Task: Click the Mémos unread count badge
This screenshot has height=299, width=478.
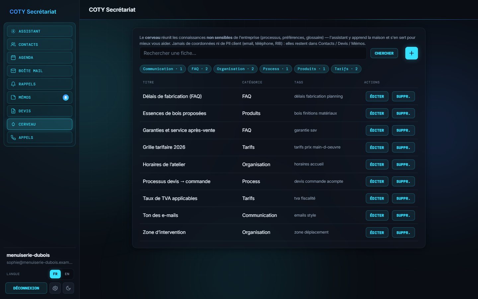Action: click(66, 97)
